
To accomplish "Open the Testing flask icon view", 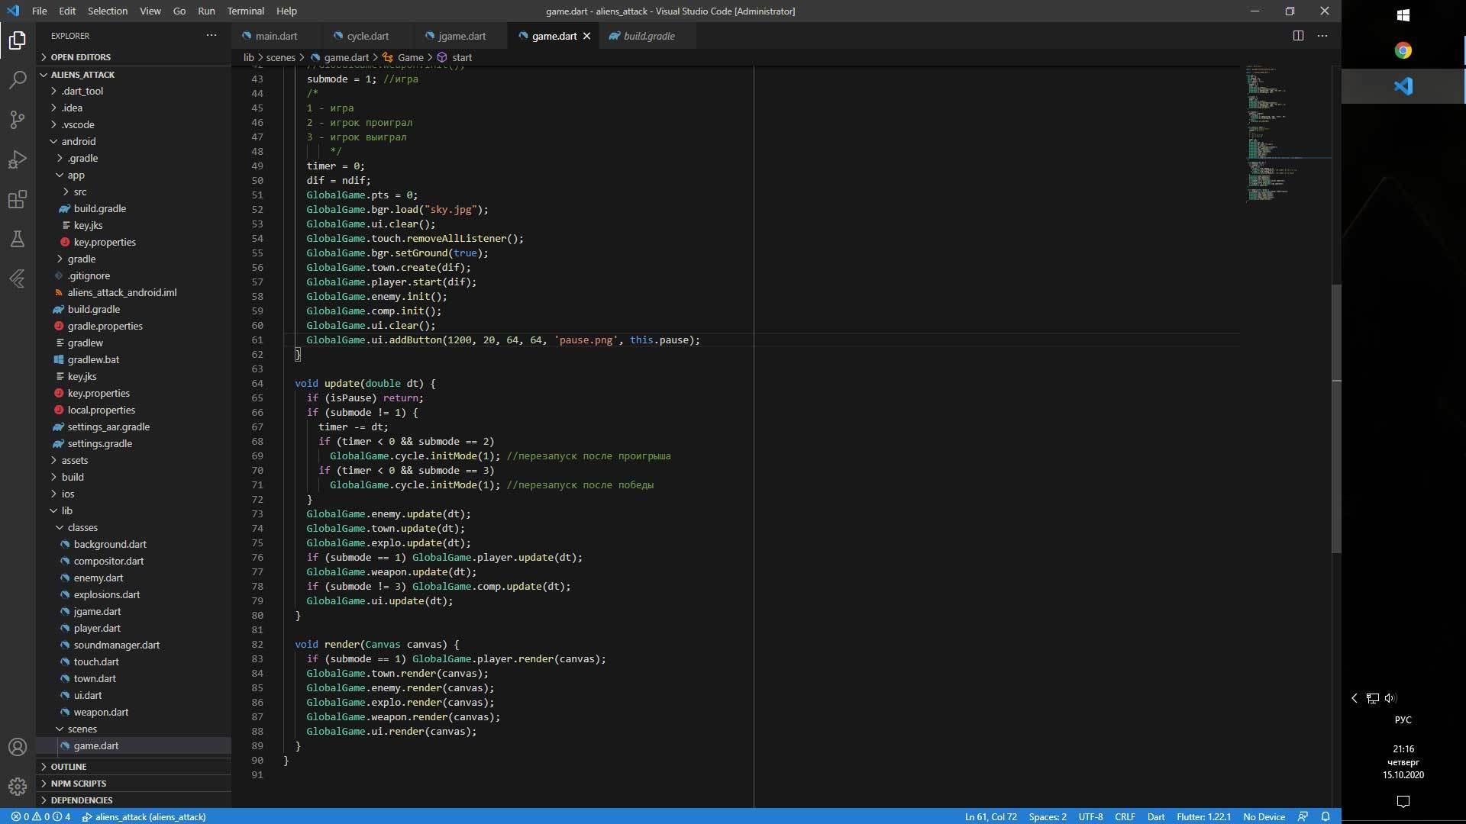I will (18, 239).
